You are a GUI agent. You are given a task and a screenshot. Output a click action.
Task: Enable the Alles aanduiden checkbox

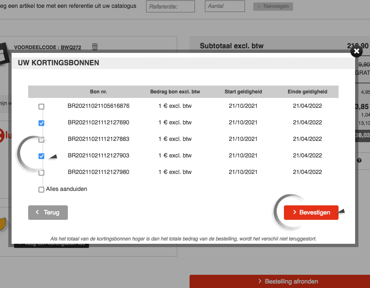(x=41, y=190)
